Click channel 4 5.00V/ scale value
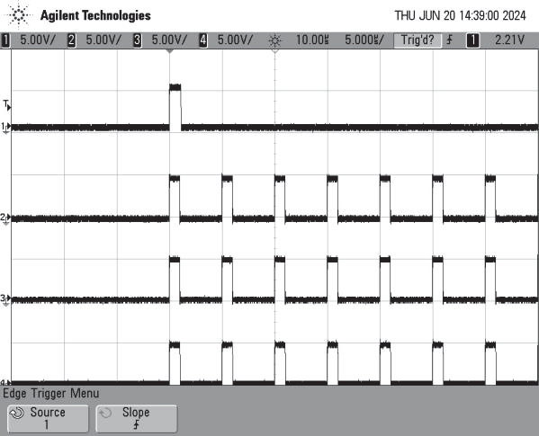Image resolution: width=539 pixels, height=436 pixels. pyautogui.click(x=235, y=40)
